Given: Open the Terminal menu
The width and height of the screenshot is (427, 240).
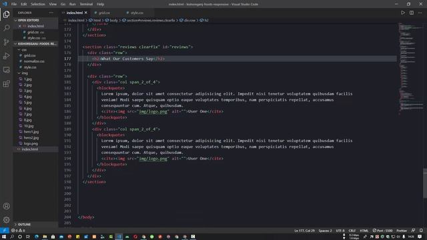Looking at the screenshot, I should pos(86,4).
